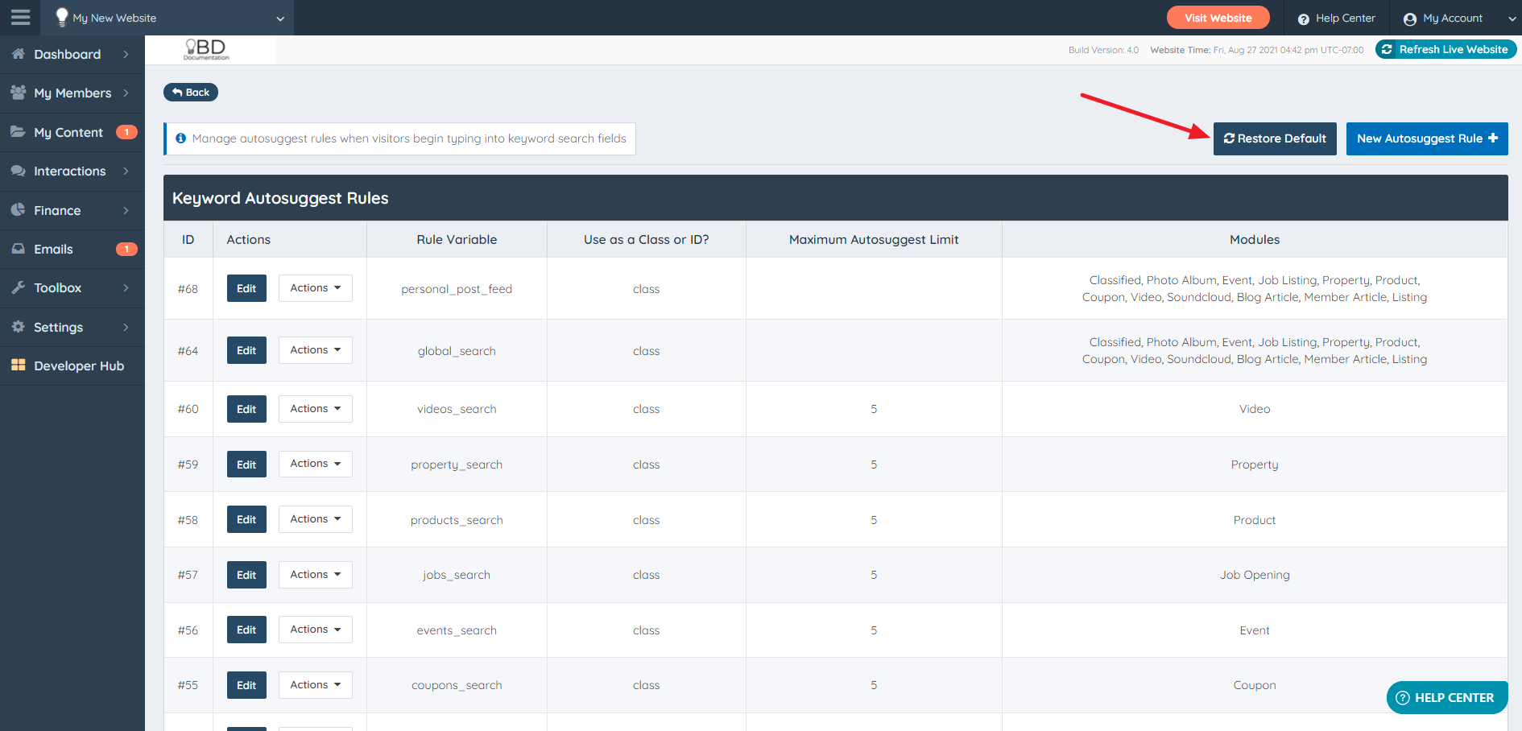Expand the Toolbox menu chevron
The height and width of the screenshot is (731, 1522).
click(x=126, y=287)
